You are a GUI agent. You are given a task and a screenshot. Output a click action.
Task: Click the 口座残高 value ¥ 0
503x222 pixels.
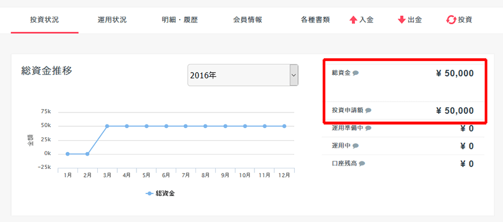click(467, 164)
